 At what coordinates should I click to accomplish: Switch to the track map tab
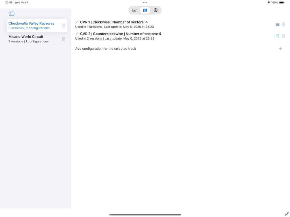(145, 10)
